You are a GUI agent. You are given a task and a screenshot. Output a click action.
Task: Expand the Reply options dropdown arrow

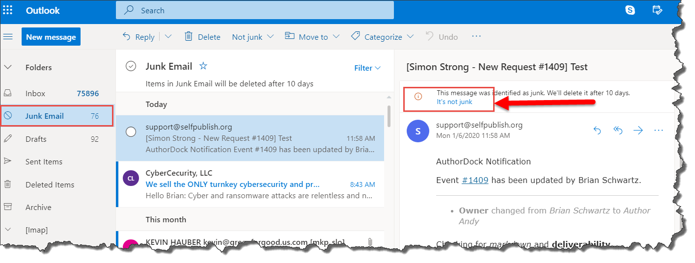[x=168, y=36]
